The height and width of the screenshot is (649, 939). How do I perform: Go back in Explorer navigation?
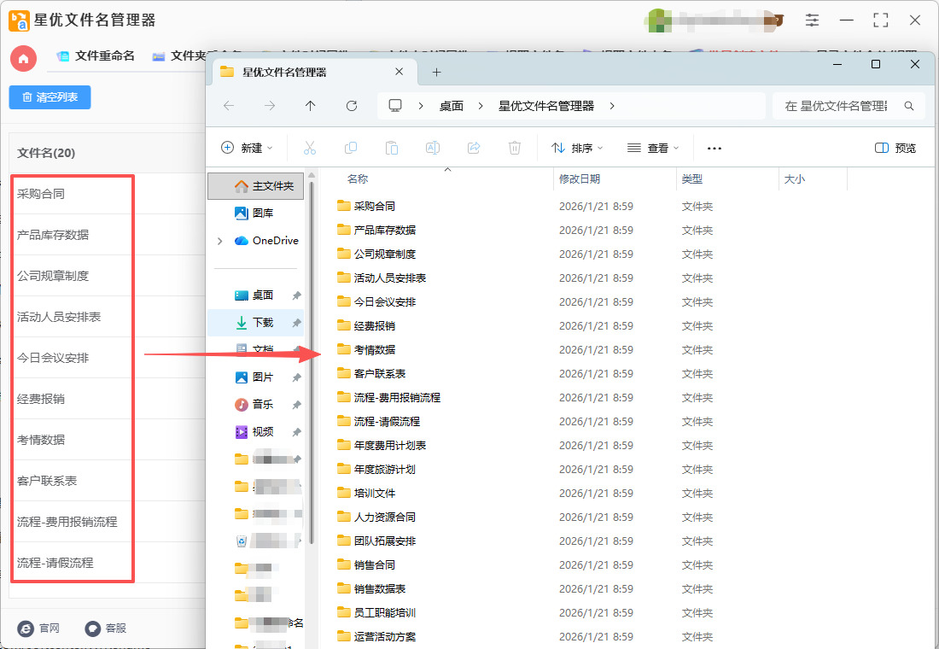point(229,106)
